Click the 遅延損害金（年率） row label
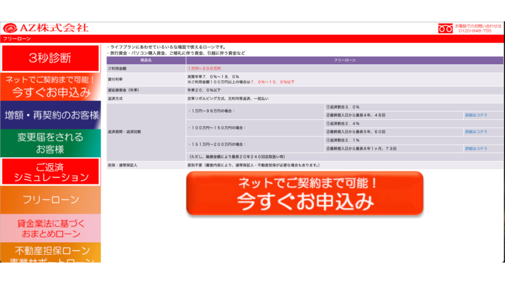 pyautogui.click(x=123, y=90)
